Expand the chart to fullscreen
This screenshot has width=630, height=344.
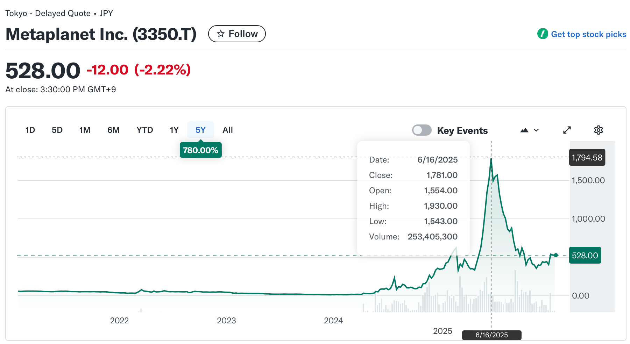pyautogui.click(x=567, y=130)
